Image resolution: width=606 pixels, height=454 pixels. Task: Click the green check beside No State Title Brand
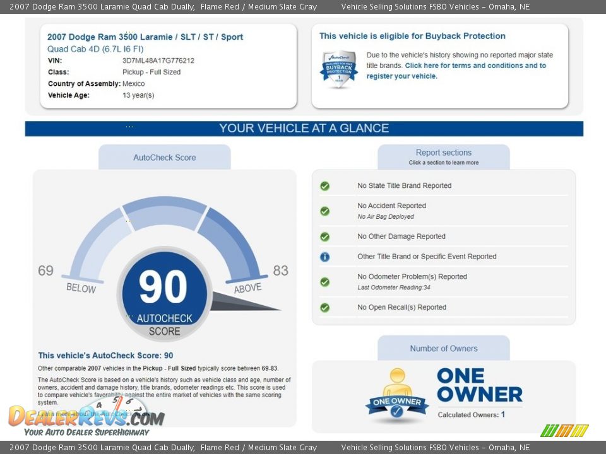tap(324, 186)
